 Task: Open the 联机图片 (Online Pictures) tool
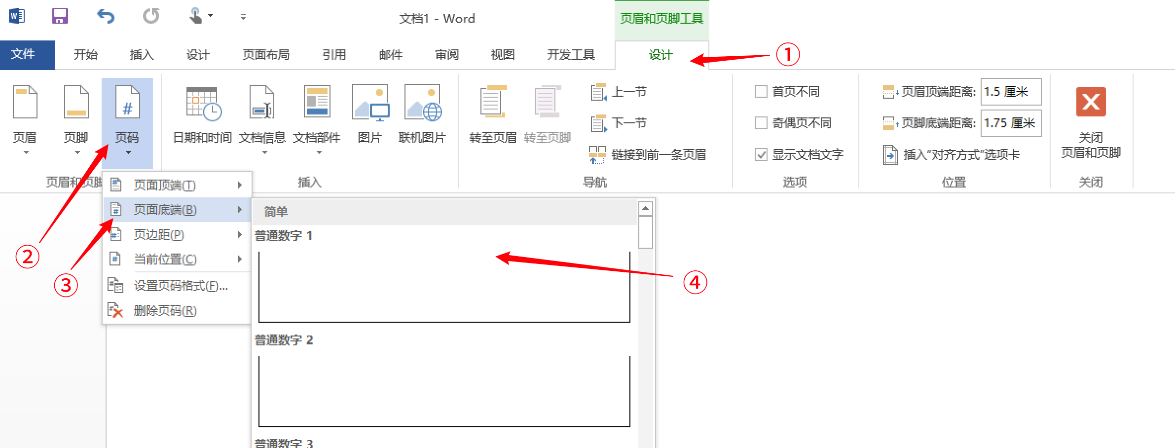[422, 116]
